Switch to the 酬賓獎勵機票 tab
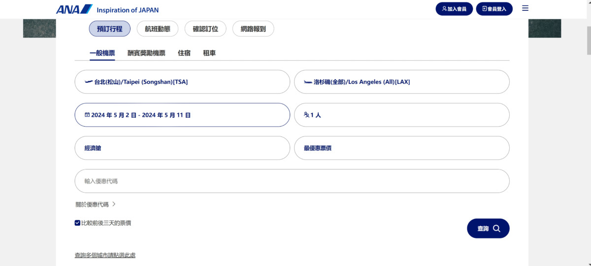The height and width of the screenshot is (266, 591). point(146,53)
